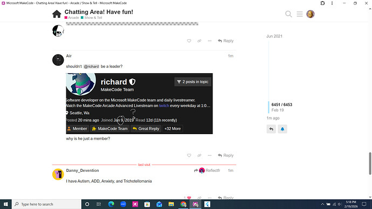The height and width of the screenshot is (209, 372).
Task: Open the notification bell tracking options
Action: pyautogui.click(x=283, y=129)
